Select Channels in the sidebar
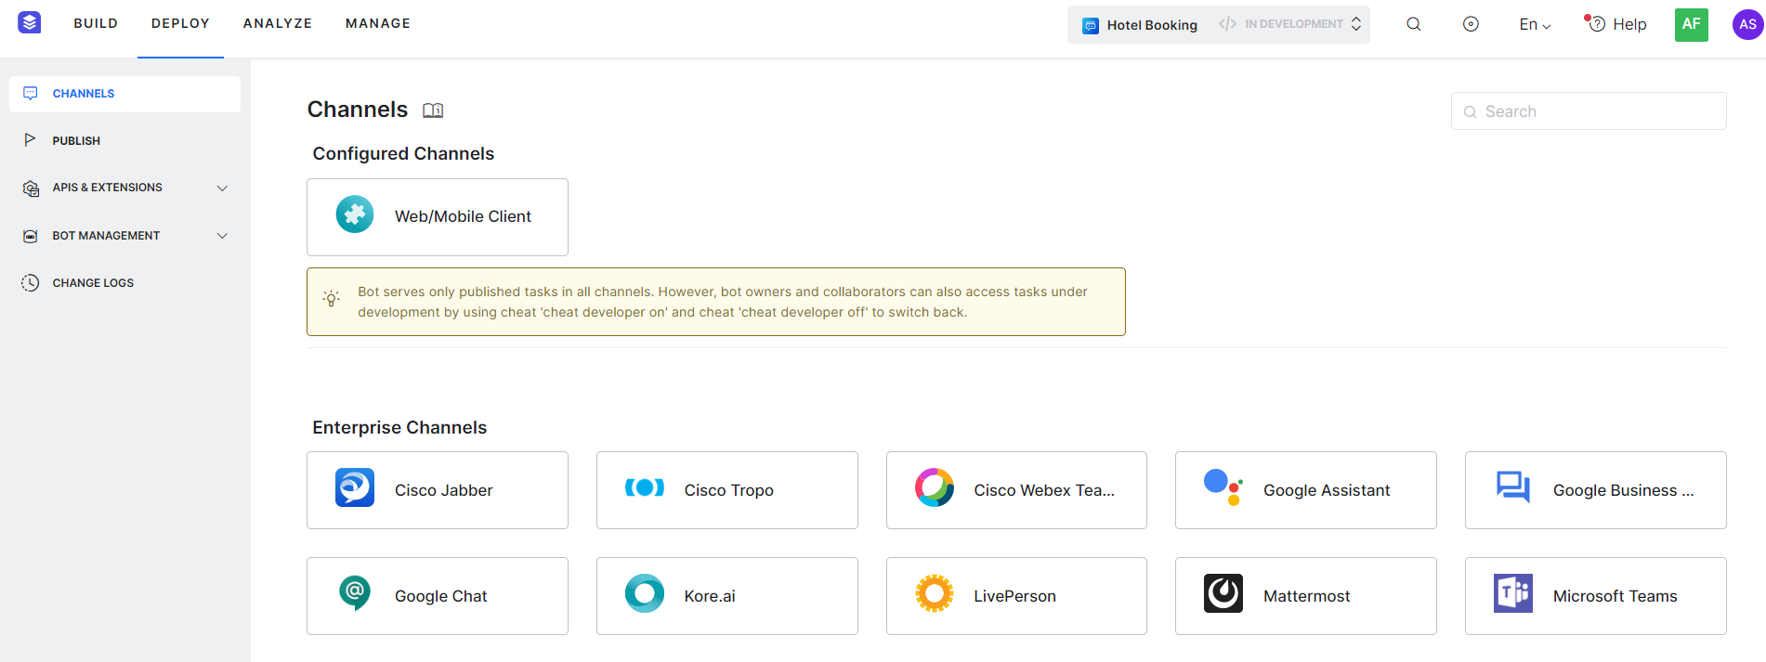The height and width of the screenshot is (662, 1766). (124, 94)
